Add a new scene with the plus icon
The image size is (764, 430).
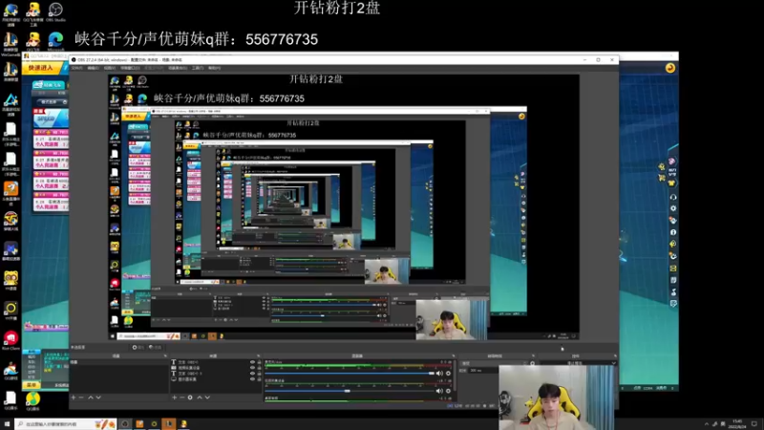coord(74,398)
